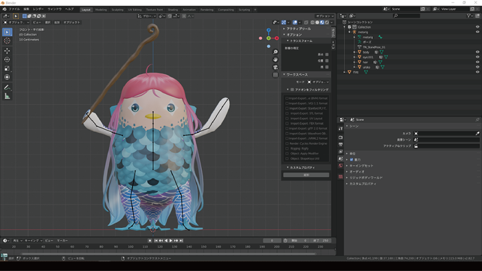Switch to the Sculpting workspace tab
Viewport: 482px width, 271px height.
click(117, 10)
